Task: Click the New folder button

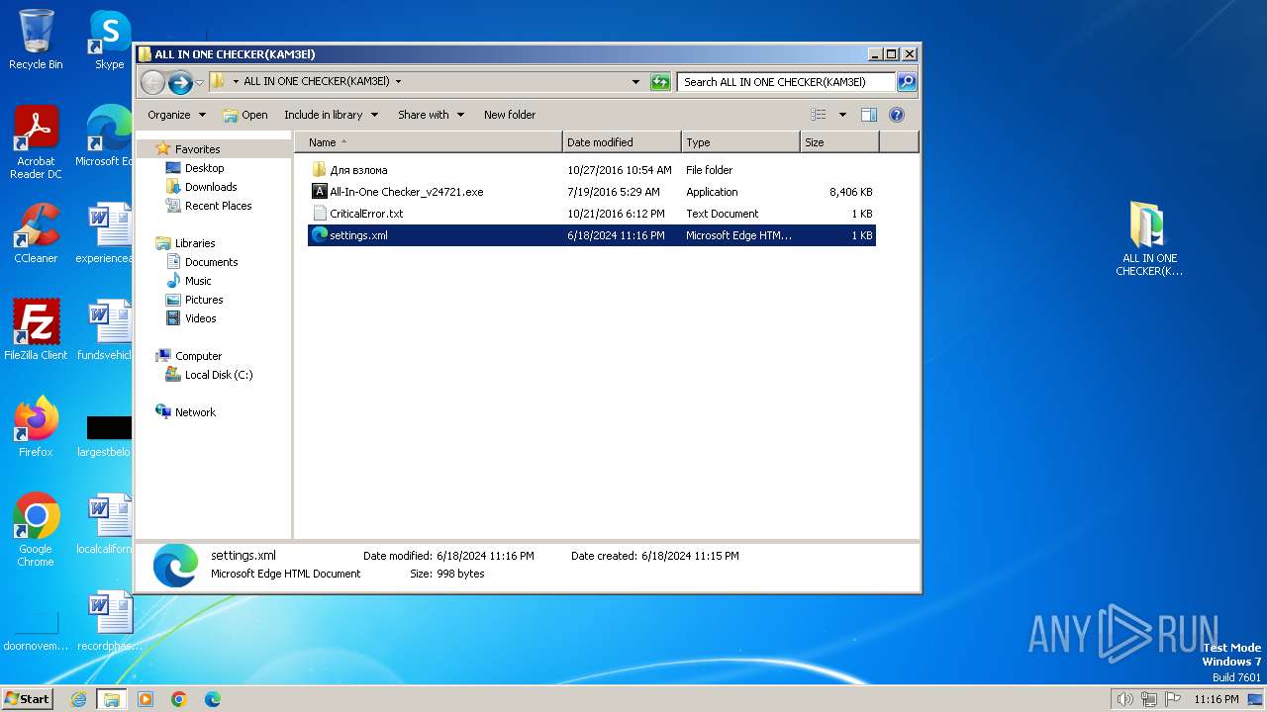Action: click(x=510, y=115)
